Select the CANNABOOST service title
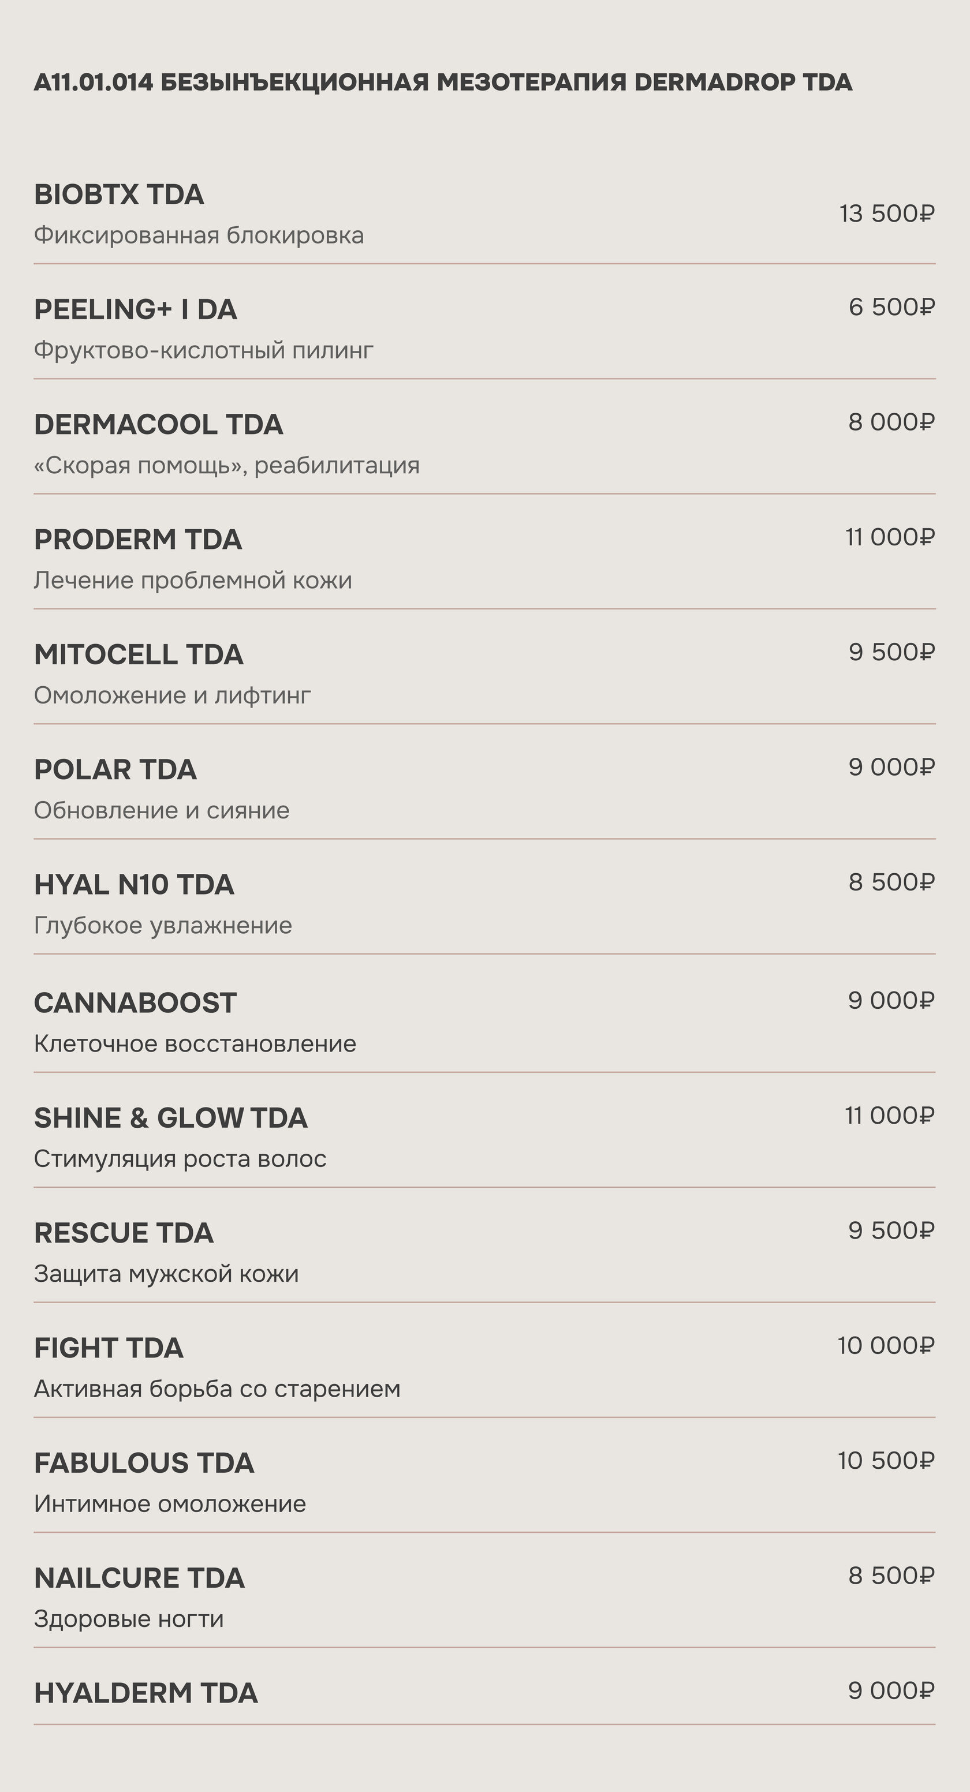 pyautogui.click(x=136, y=1003)
